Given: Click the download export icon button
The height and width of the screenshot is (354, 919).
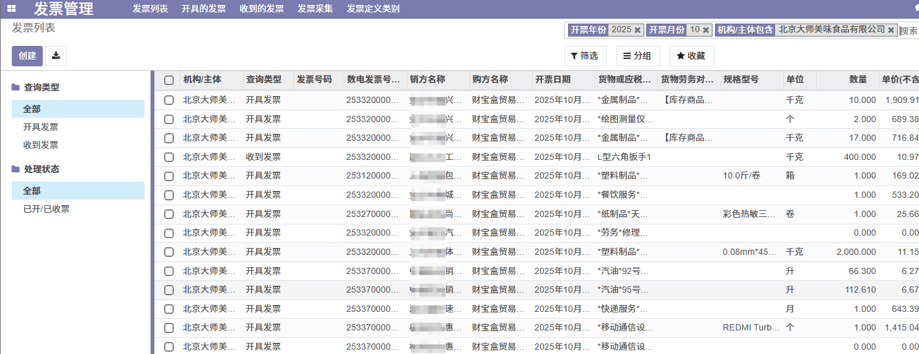Looking at the screenshot, I should (x=56, y=56).
